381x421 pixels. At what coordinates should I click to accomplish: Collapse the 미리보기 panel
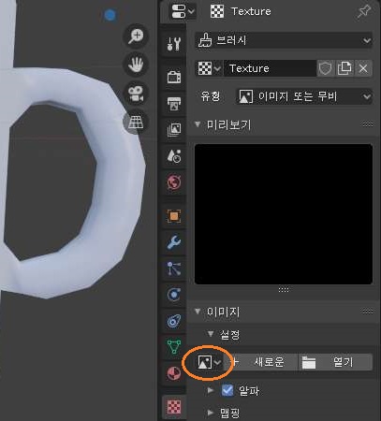point(198,124)
